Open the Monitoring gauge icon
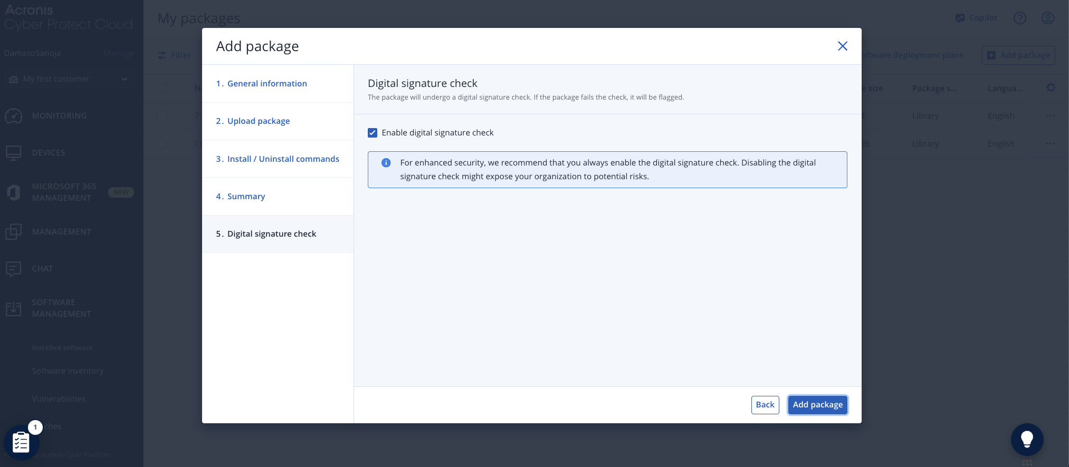The width and height of the screenshot is (1069, 467). pos(13,116)
